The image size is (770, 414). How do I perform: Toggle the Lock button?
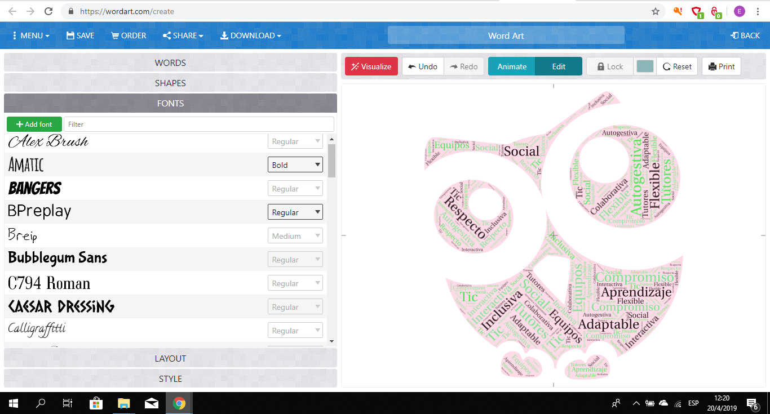coord(610,66)
